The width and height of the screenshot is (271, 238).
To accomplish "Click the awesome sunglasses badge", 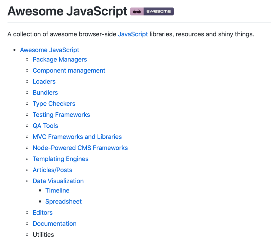I will tap(152, 12).
